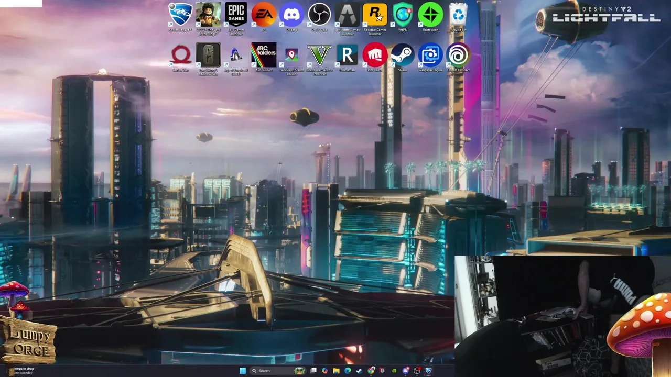Image resolution: width=671 pixels, height=377 pixels.
Task: Open Razer Axon desktop shortcut
Action: 430,18
